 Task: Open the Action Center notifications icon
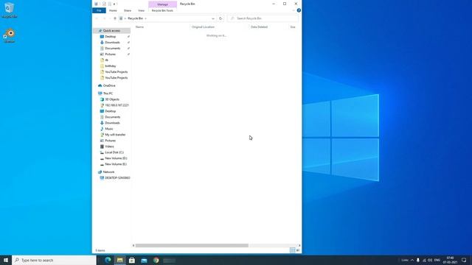[464, 260]
